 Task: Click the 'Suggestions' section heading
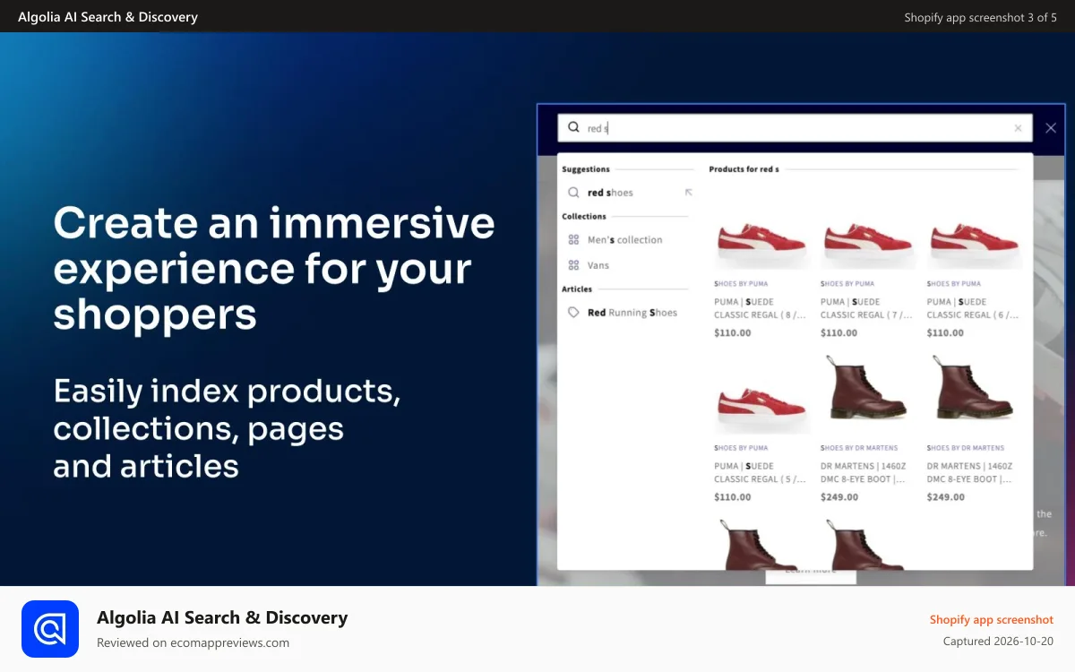[x=586, y=169]
